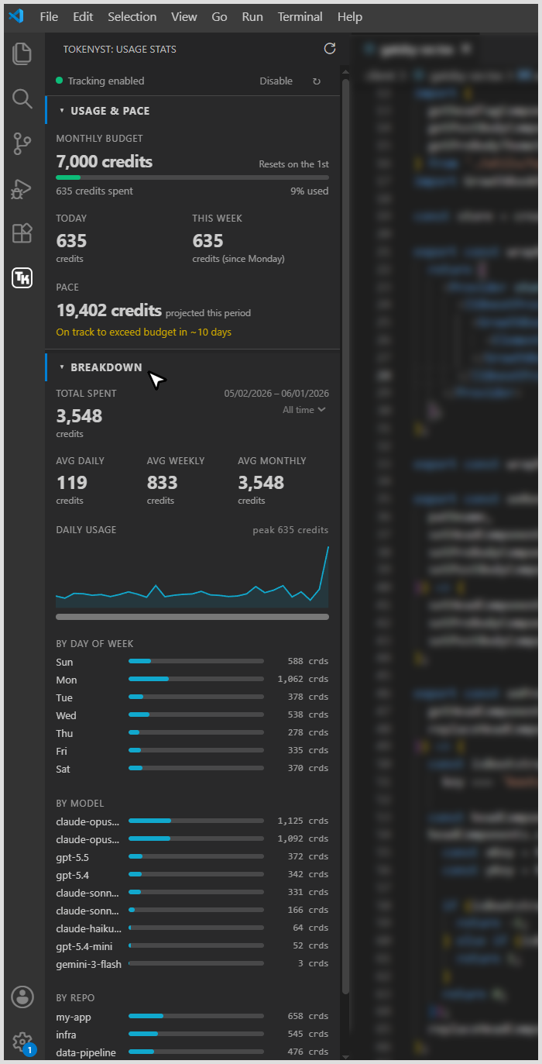The image size is (542, 1064).
Task: Open the Go menu
Action: click(x=220, y=16)
